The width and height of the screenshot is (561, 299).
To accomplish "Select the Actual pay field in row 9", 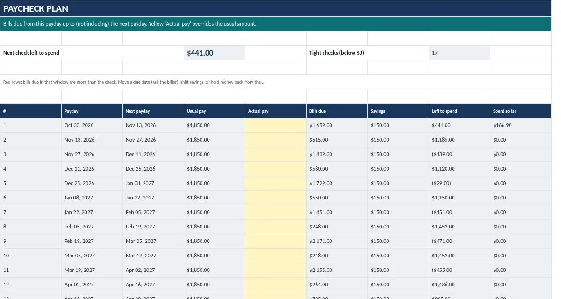I will (276, 241).
